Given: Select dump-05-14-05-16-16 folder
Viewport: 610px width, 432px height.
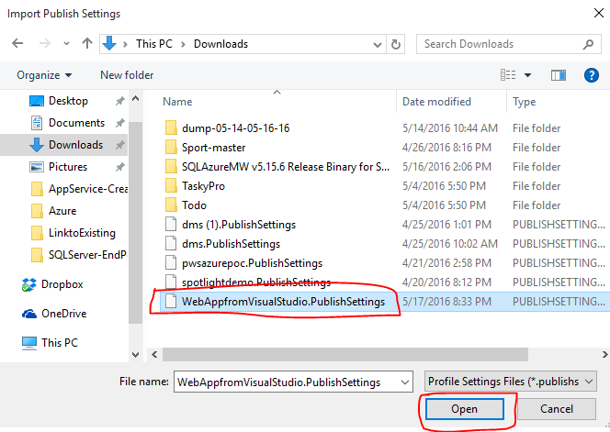Looking at the screenshot, I should (x=235, y=128).
